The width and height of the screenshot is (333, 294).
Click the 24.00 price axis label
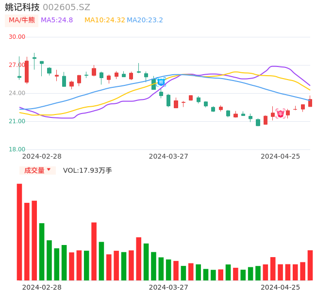tap(17, 93)
